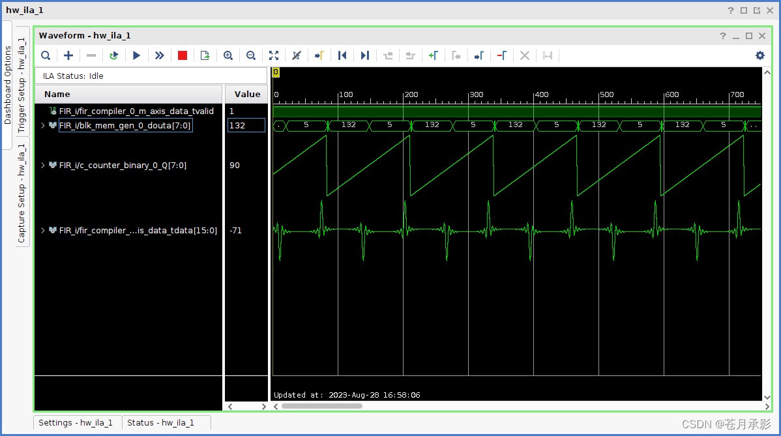781x436 pixels.
Task: Edit the Value field showing 132
Action: (x=246, y=125)
